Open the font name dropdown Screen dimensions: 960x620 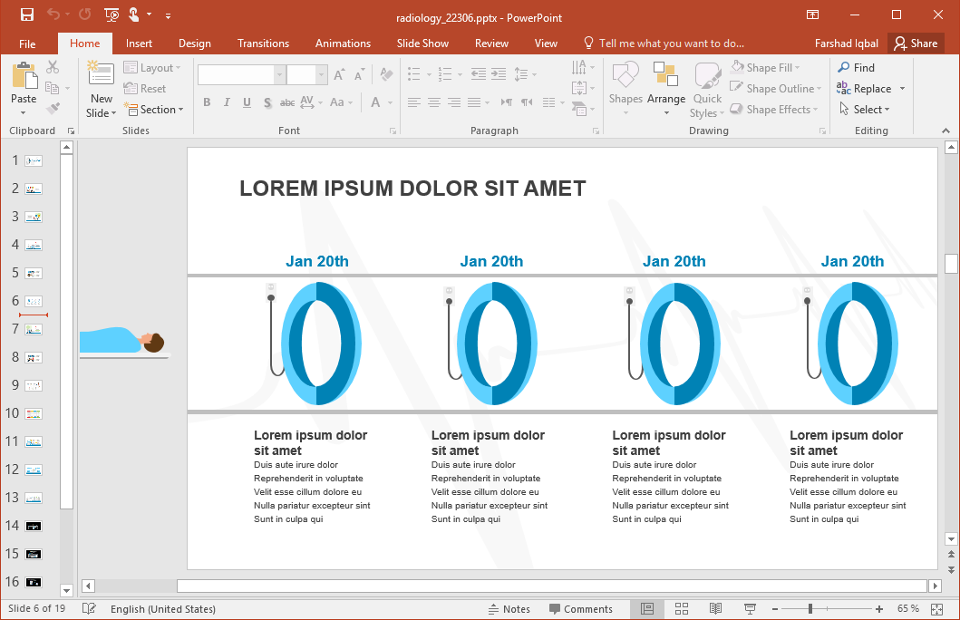[280, 75]
